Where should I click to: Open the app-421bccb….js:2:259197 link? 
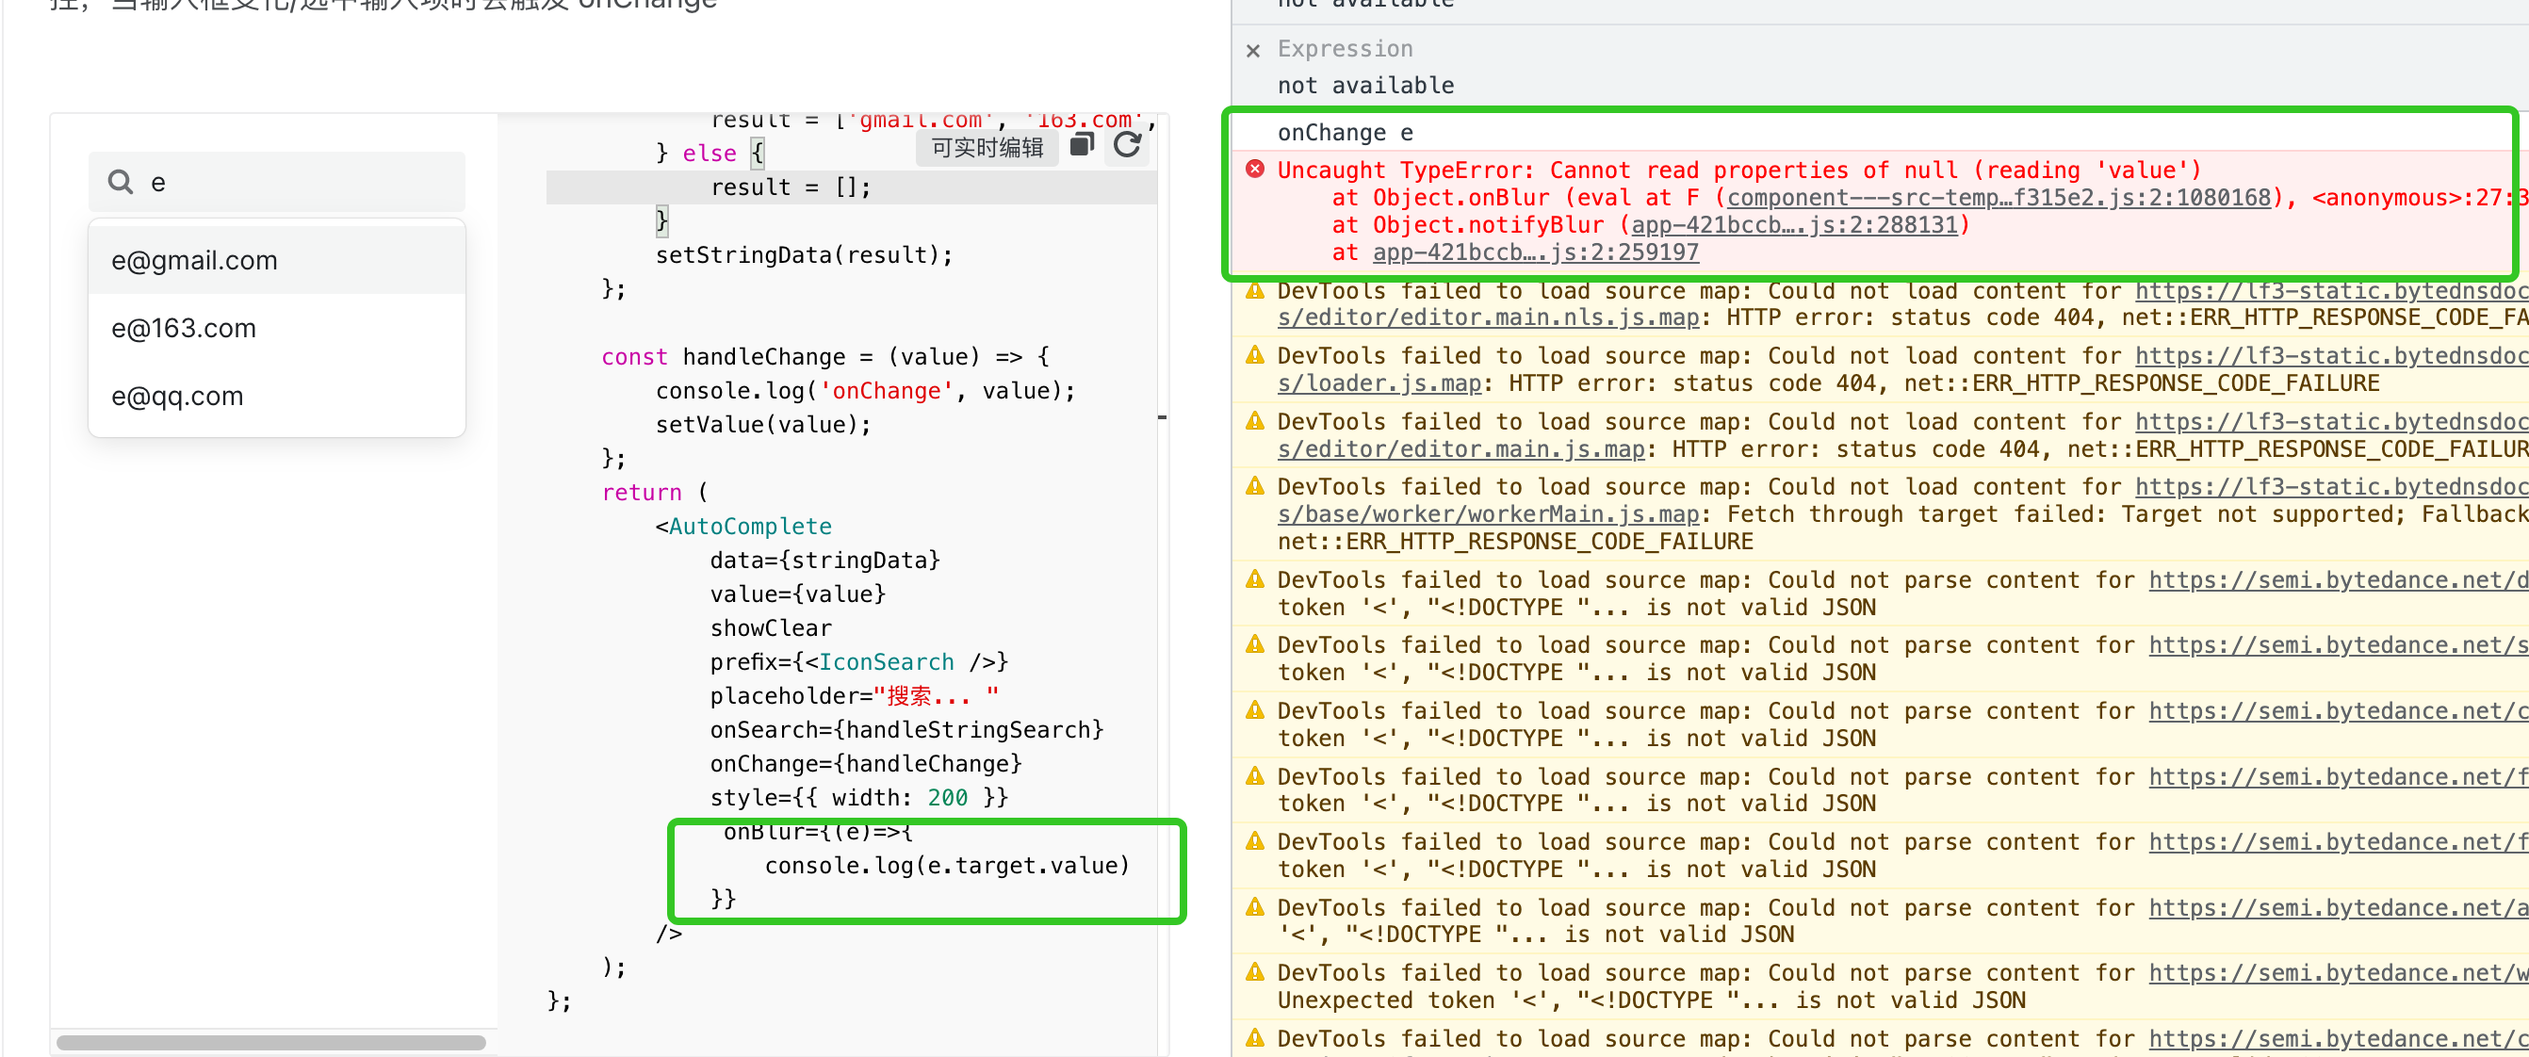pyautogui.click(x=1535, y=252)
